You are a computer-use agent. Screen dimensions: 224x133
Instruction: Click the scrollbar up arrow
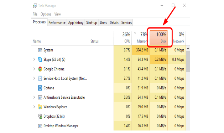[188, 49]
